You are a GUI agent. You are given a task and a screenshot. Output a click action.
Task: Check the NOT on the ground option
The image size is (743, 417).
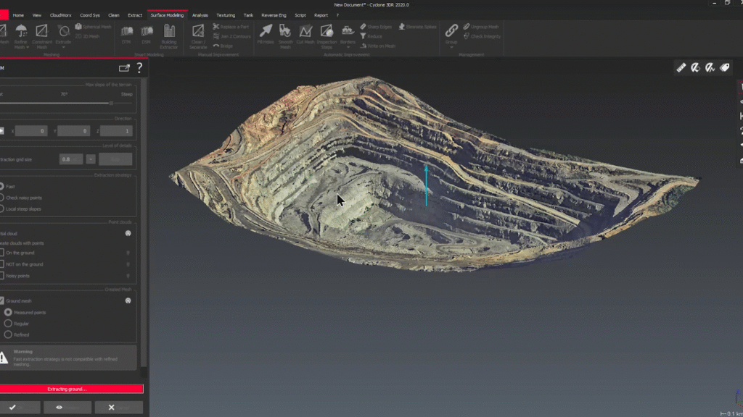coord(2,264)
